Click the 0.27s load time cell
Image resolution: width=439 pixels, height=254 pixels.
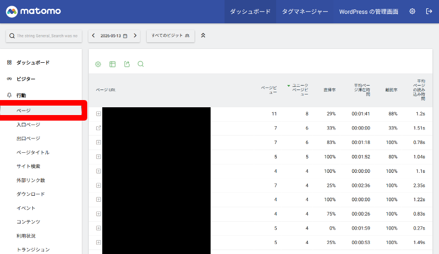click(x=419, y=228)
